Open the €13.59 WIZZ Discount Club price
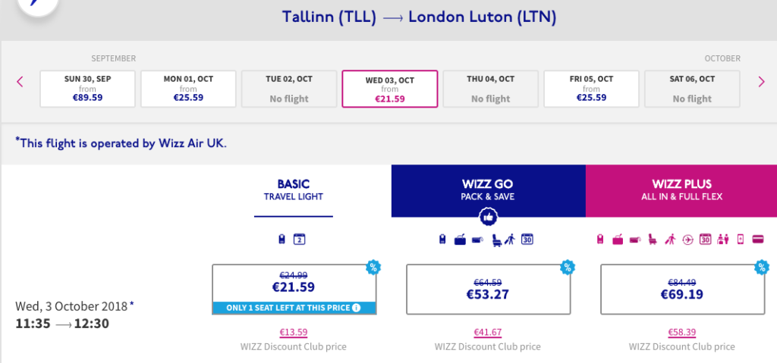This screenshot has width=777, height=363. [x=292, y=332]
